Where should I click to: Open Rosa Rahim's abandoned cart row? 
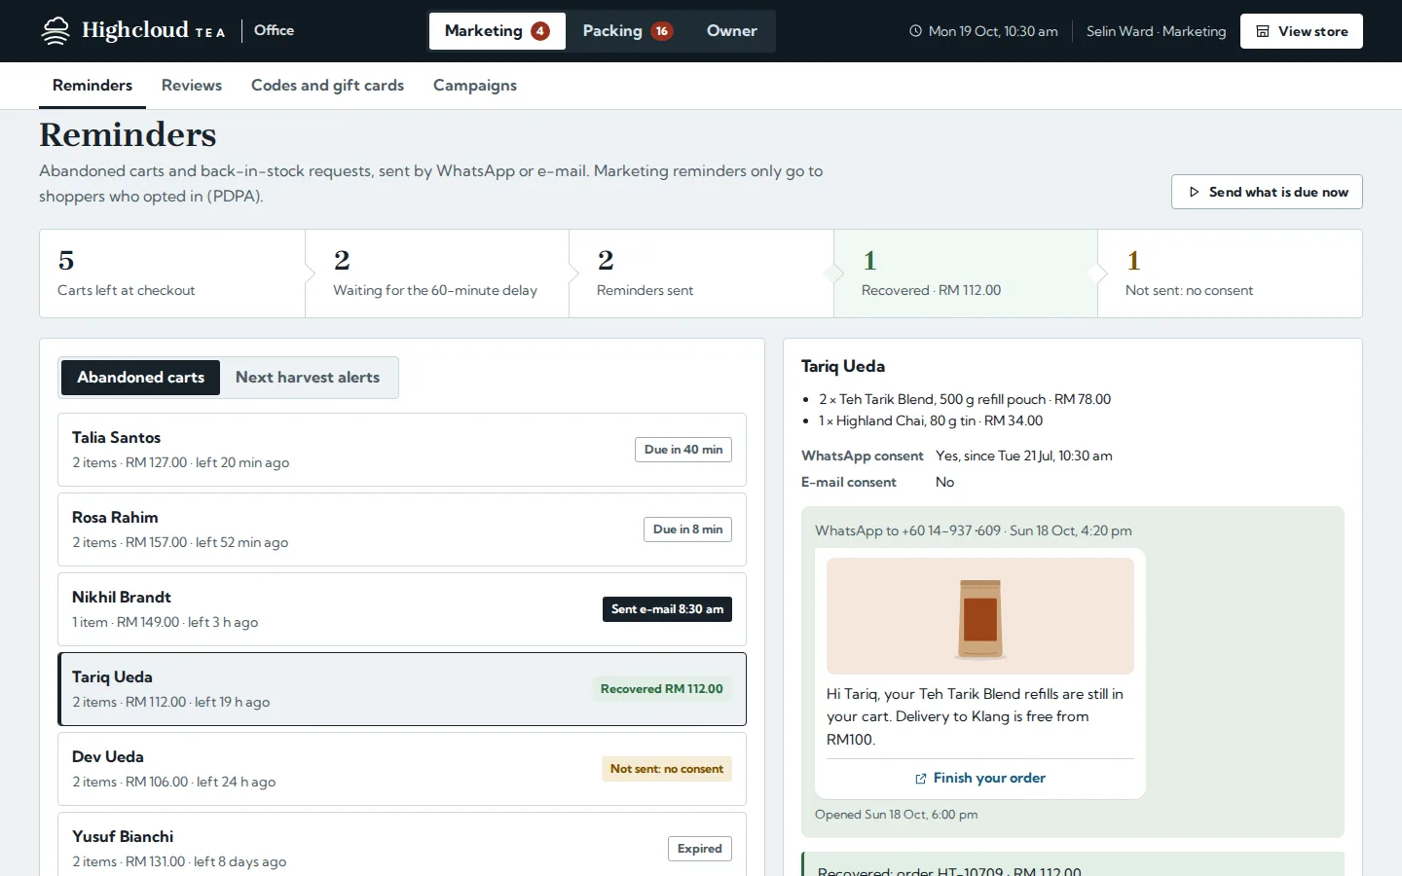coord(402,529)
